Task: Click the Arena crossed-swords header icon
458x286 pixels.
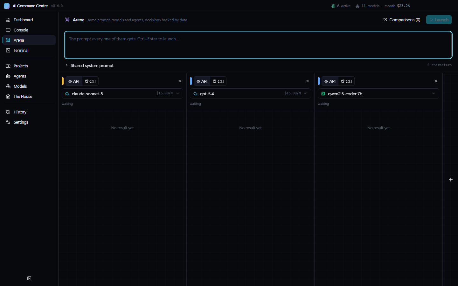Action: (x=67, y=20)
